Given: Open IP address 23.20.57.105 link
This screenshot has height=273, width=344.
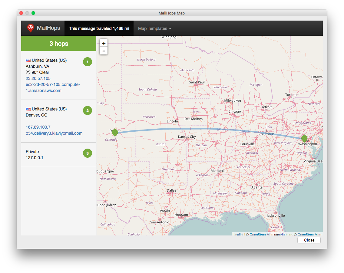Looking at the screenshot, I should click(38, 78).
